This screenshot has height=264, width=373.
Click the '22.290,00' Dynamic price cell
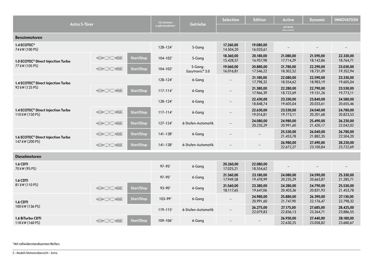(317, 69)
